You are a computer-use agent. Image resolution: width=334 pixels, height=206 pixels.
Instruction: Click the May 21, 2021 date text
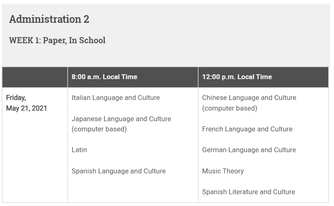(x=27, y=108)
